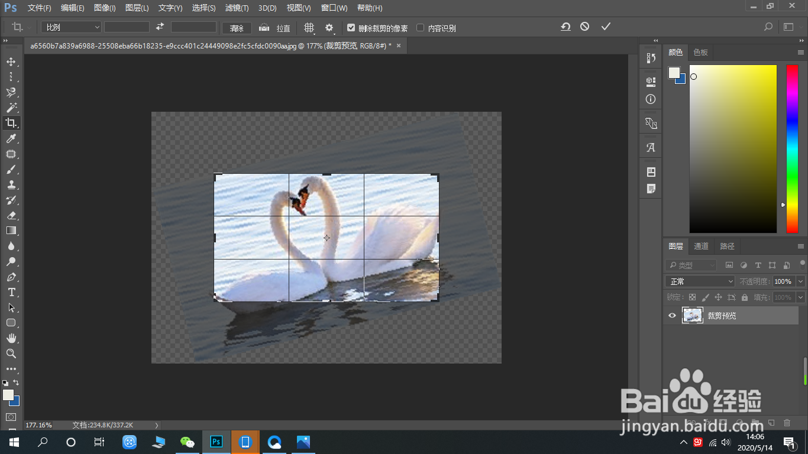The height and width of the screenshot is (454, 808).
Task: Open crop settings gear menu
Action: tap(329, 28)
